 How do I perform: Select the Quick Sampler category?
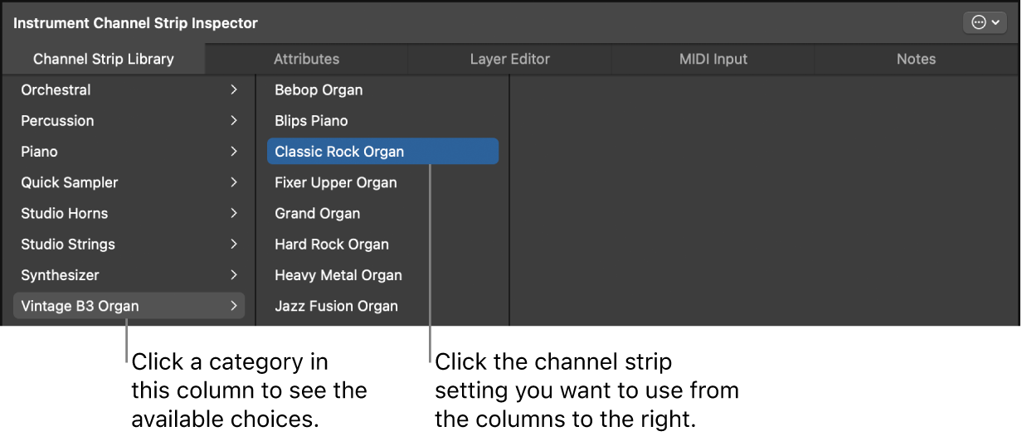pos(129,182)
